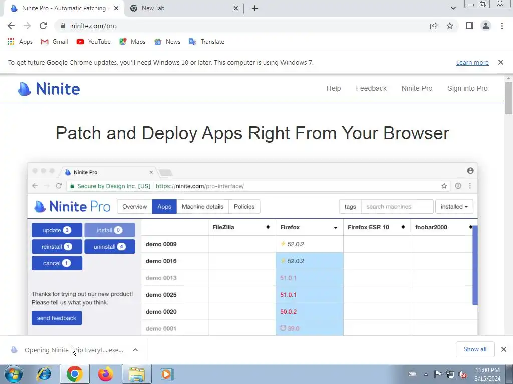Open Chrome side panel icon
This screenshot has width=513, height=384.
pos(470,26)
